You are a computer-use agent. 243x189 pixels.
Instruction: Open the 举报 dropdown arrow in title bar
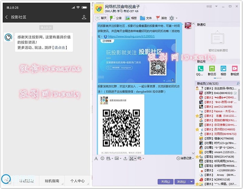216,6
